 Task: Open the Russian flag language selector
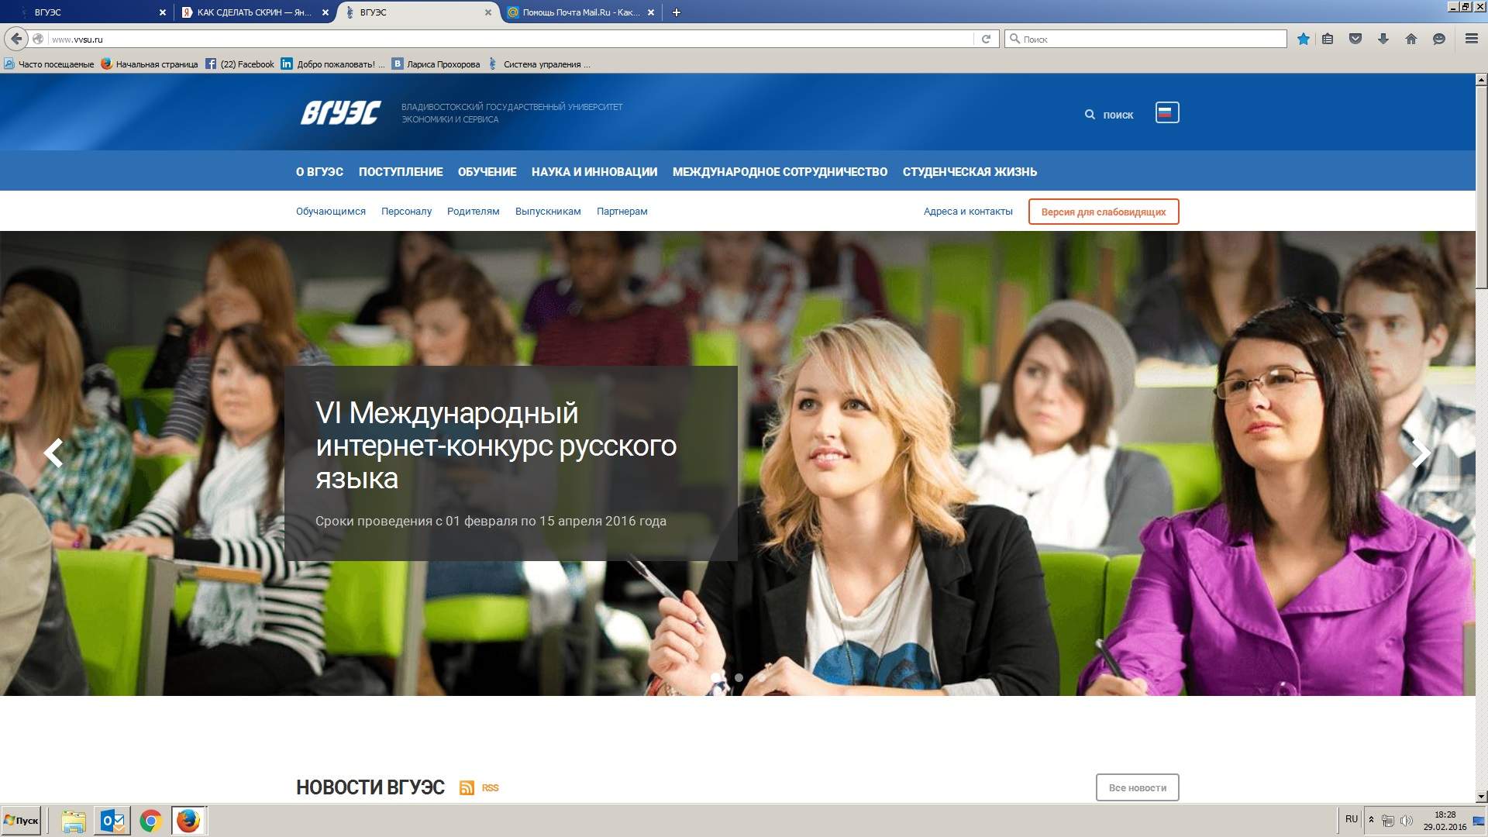pyautogui.click(x=1166, y=113)
